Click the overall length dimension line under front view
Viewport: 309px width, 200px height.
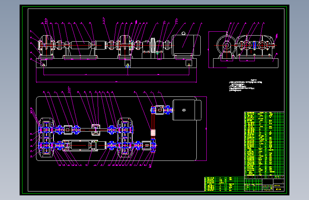pyautogui.click(x=116, y=82)
